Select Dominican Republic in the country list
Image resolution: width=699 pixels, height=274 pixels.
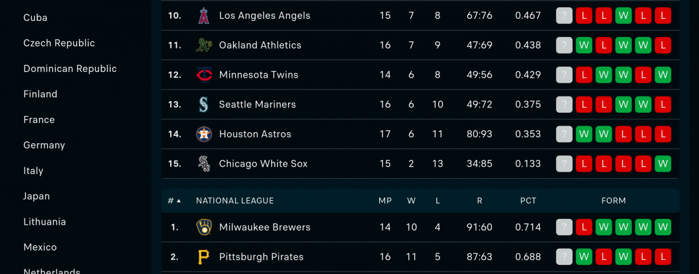coord(70,69)
